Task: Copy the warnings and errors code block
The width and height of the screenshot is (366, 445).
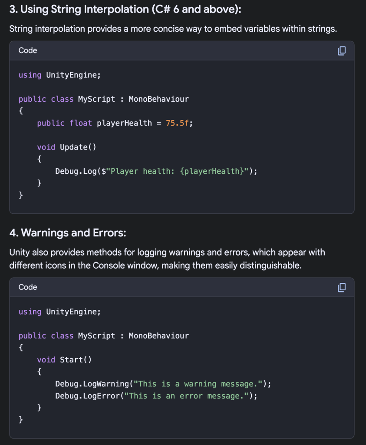Action: (x=342, y=287)
